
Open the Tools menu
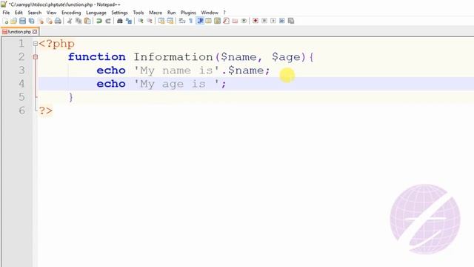coord(138,13)
